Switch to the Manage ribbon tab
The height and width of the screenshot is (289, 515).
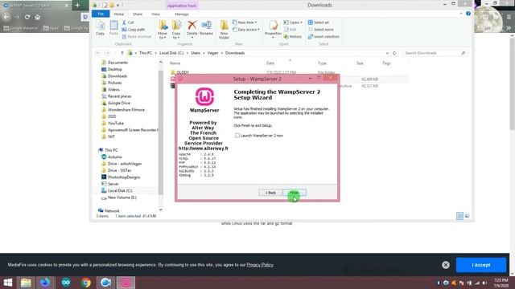182,14
